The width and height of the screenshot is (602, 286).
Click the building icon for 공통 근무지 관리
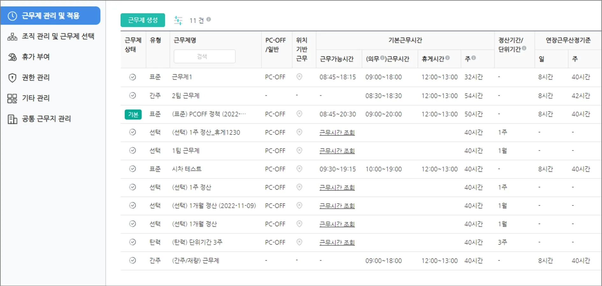point(12,119)
